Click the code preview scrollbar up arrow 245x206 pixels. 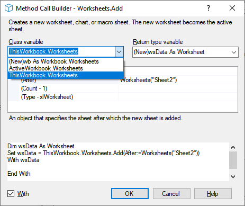pyautogui.click(x=233, y=147)
